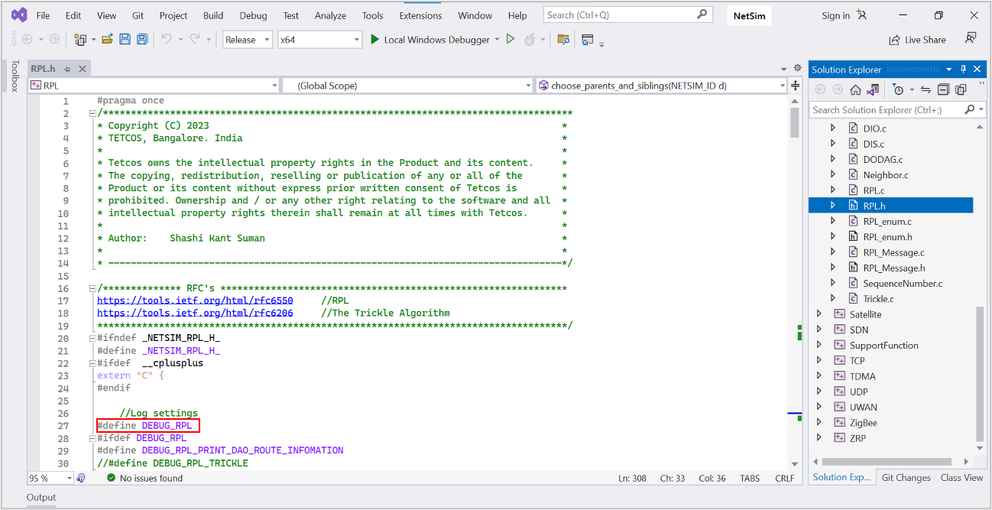This screenshot has width=992, height=510.
Task: Click Collapse All icon in Solution Explorer
Action: 944,89
